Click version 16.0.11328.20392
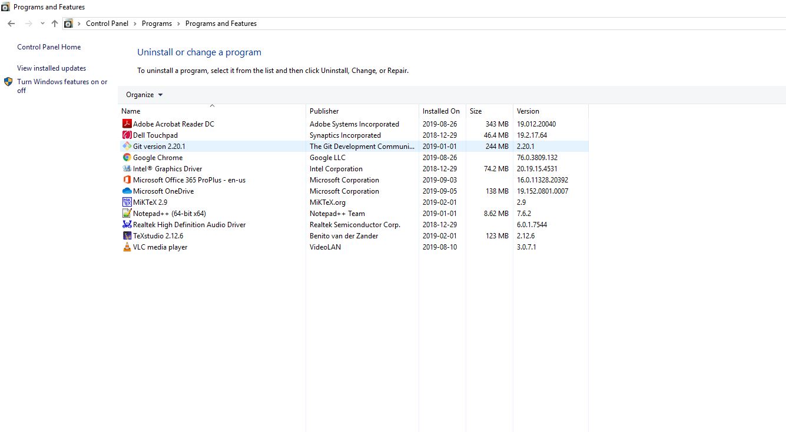This screenshot has height=432, width=786. click(542, 180)
